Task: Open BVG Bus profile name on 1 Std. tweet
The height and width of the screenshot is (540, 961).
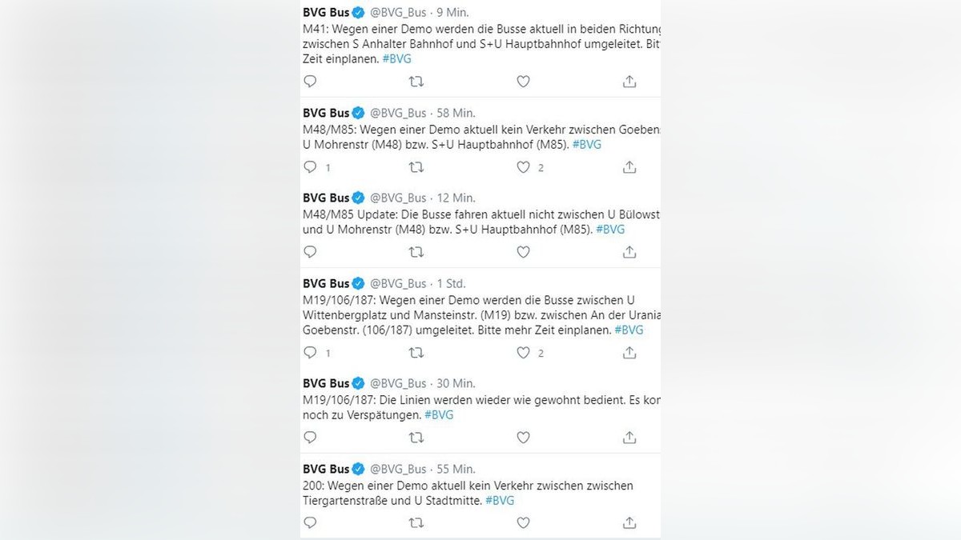Action: click(x=326, y=283)
